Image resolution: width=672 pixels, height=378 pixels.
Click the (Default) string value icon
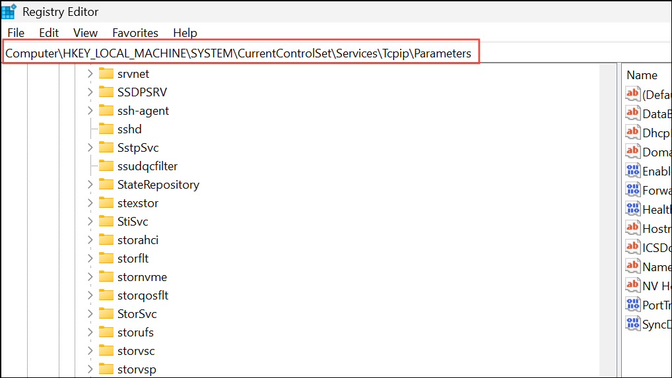tap(632, 94)
